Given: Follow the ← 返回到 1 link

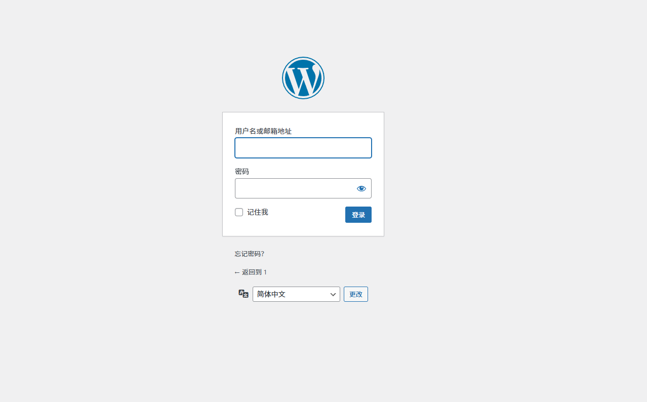Looking at the screenshot, I should (251, 272).
